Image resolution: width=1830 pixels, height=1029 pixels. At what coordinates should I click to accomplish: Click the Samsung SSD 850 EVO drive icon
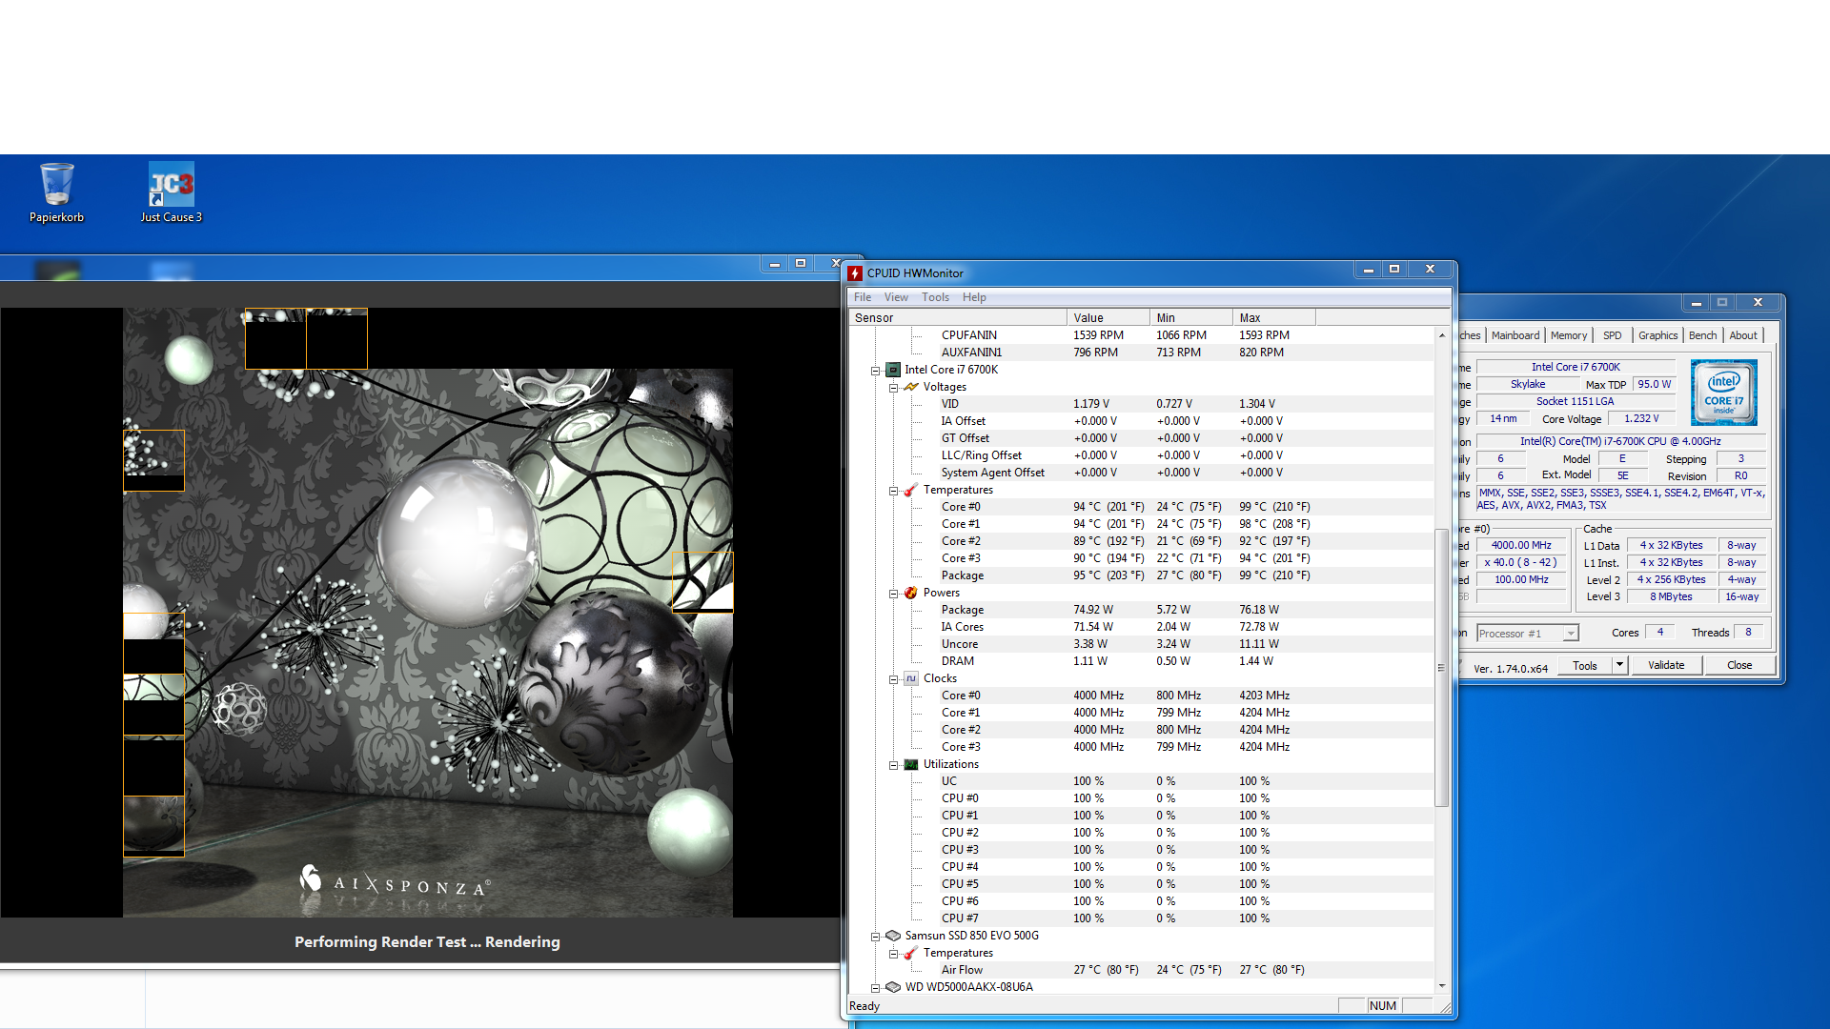tap(893, 936)
